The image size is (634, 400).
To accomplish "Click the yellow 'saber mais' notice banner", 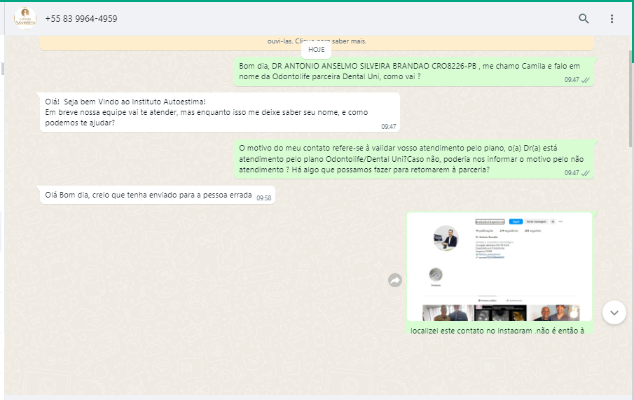I will (x=317, y=43).
